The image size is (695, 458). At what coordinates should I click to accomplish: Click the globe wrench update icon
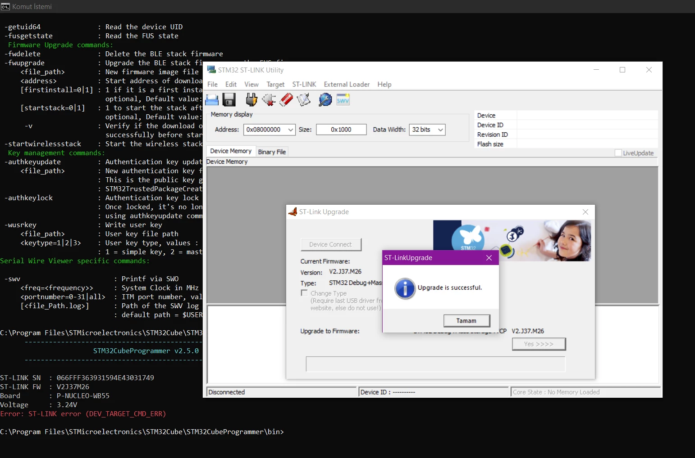pos(325,100)
